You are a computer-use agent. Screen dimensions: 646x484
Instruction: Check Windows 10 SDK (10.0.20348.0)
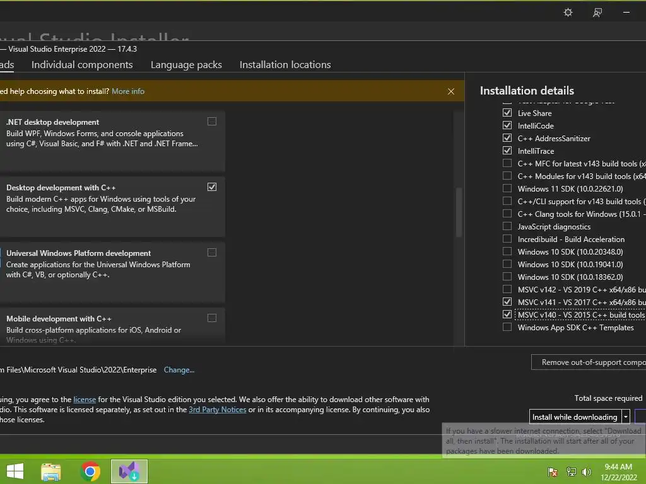[x=507, y=251]
